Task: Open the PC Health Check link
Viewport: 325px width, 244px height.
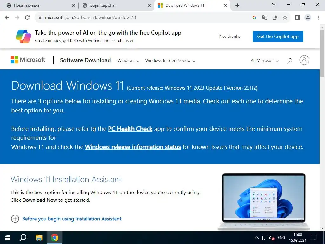Action: click(x=130, y=129)
